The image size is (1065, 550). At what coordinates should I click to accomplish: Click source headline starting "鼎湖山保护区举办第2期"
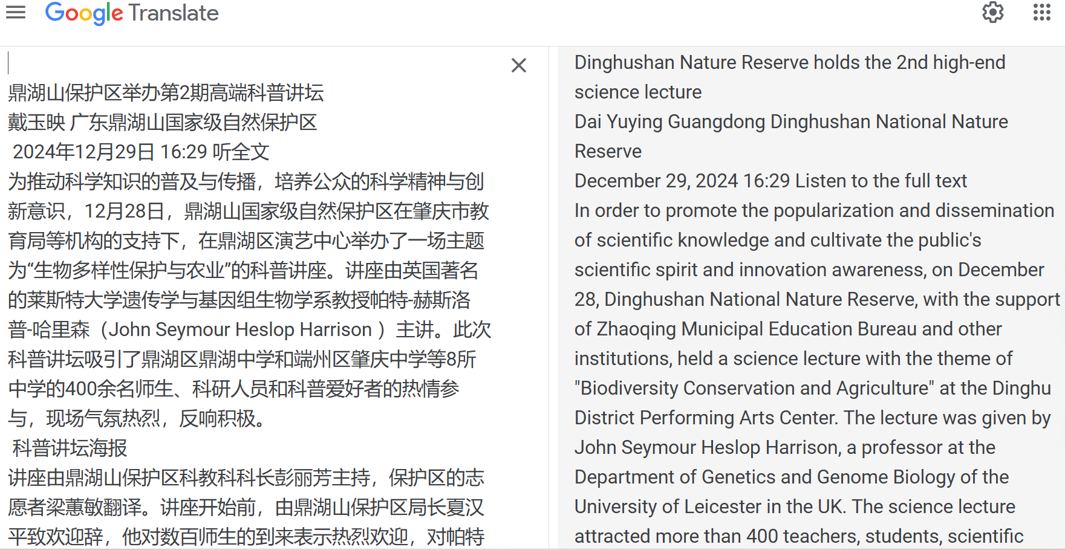(166, 93)
